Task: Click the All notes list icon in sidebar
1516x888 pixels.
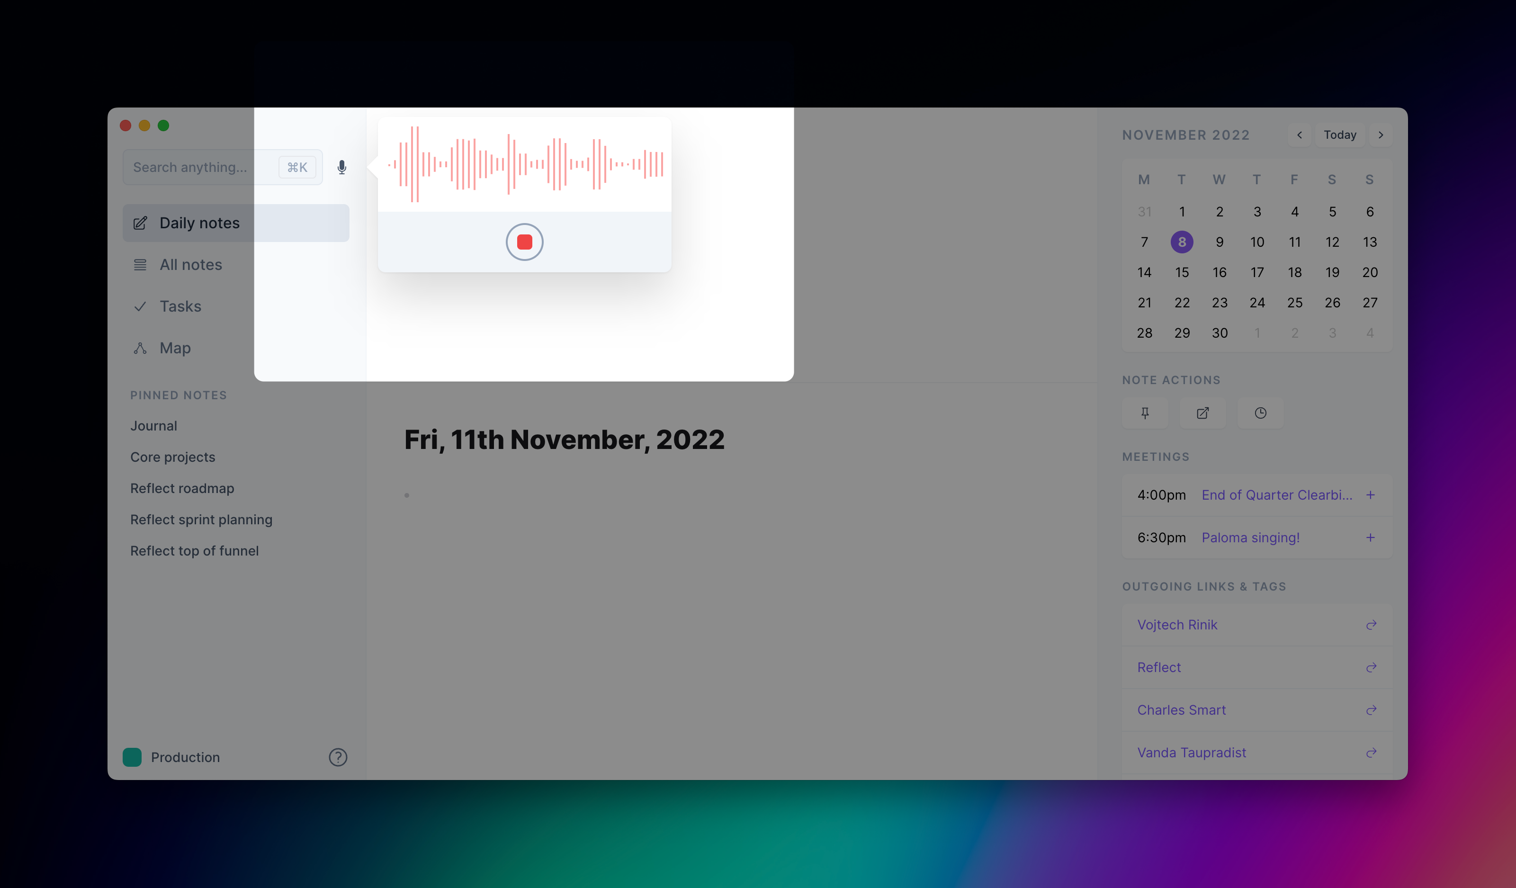Action: [140, 264]
